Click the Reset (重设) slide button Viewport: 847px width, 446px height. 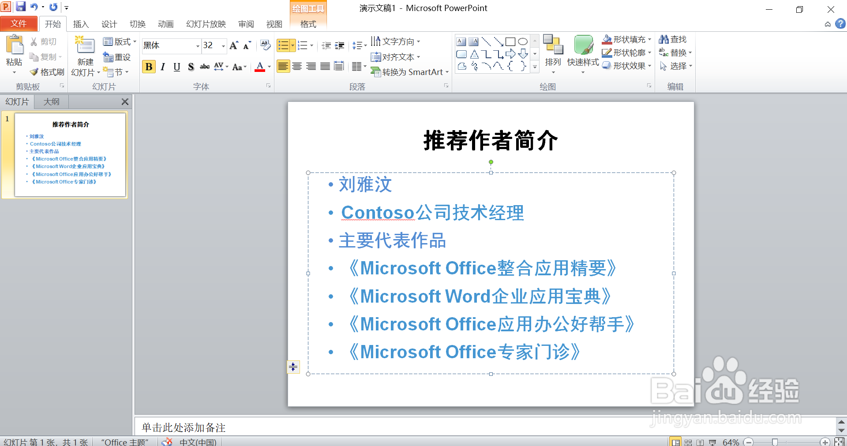point(117,57)
